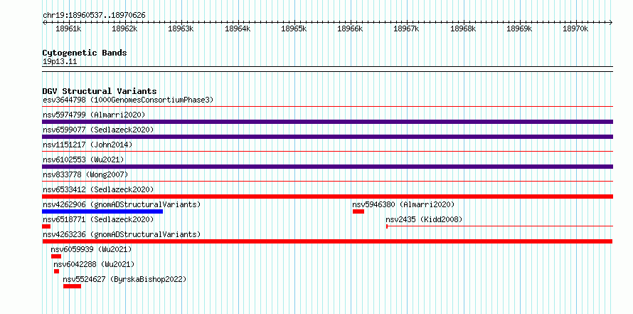Click blue bar of nsv4262906
Screen dimensions: 633x314
tap(102, 211)
